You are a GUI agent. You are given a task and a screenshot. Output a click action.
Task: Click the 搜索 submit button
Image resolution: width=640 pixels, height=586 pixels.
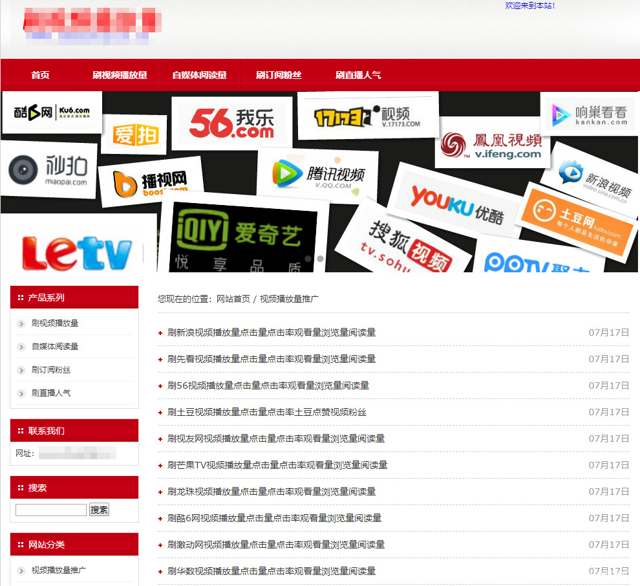(x=99, y=510)
